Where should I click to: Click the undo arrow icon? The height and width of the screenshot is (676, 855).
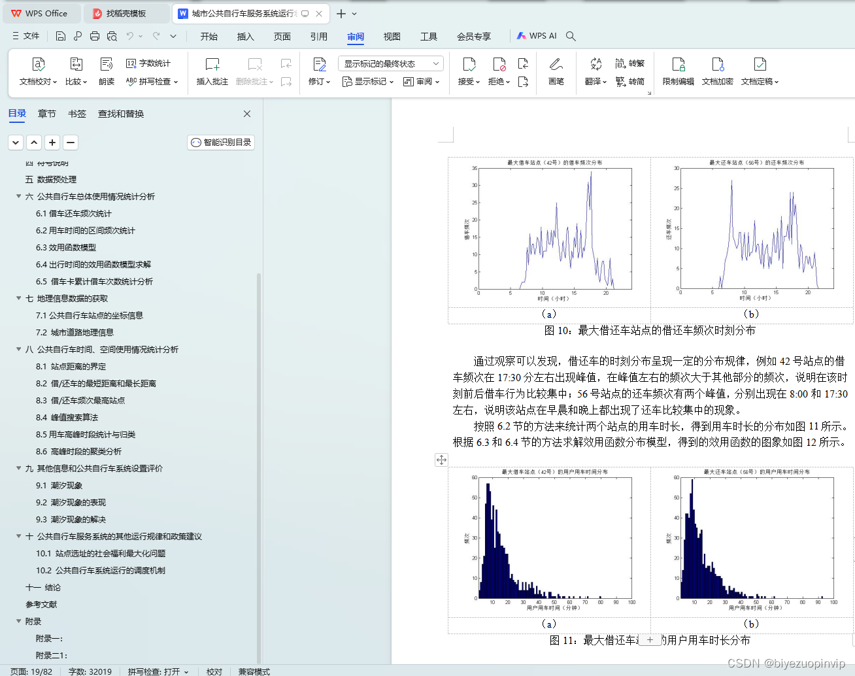coord(130,36)
